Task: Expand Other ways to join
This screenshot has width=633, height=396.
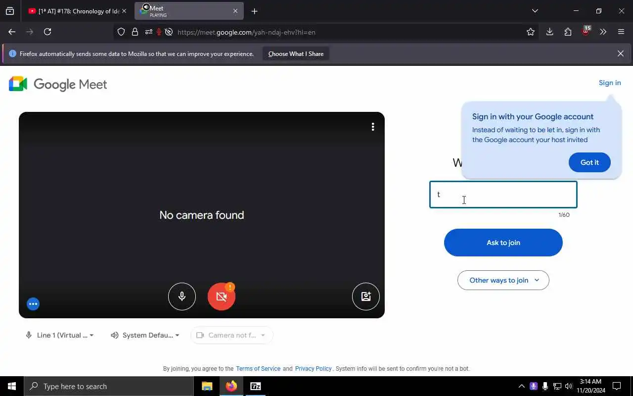Action: (503, 280)
